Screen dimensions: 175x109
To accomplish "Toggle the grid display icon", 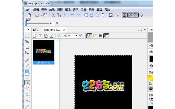I will click(x=100, y=36).
